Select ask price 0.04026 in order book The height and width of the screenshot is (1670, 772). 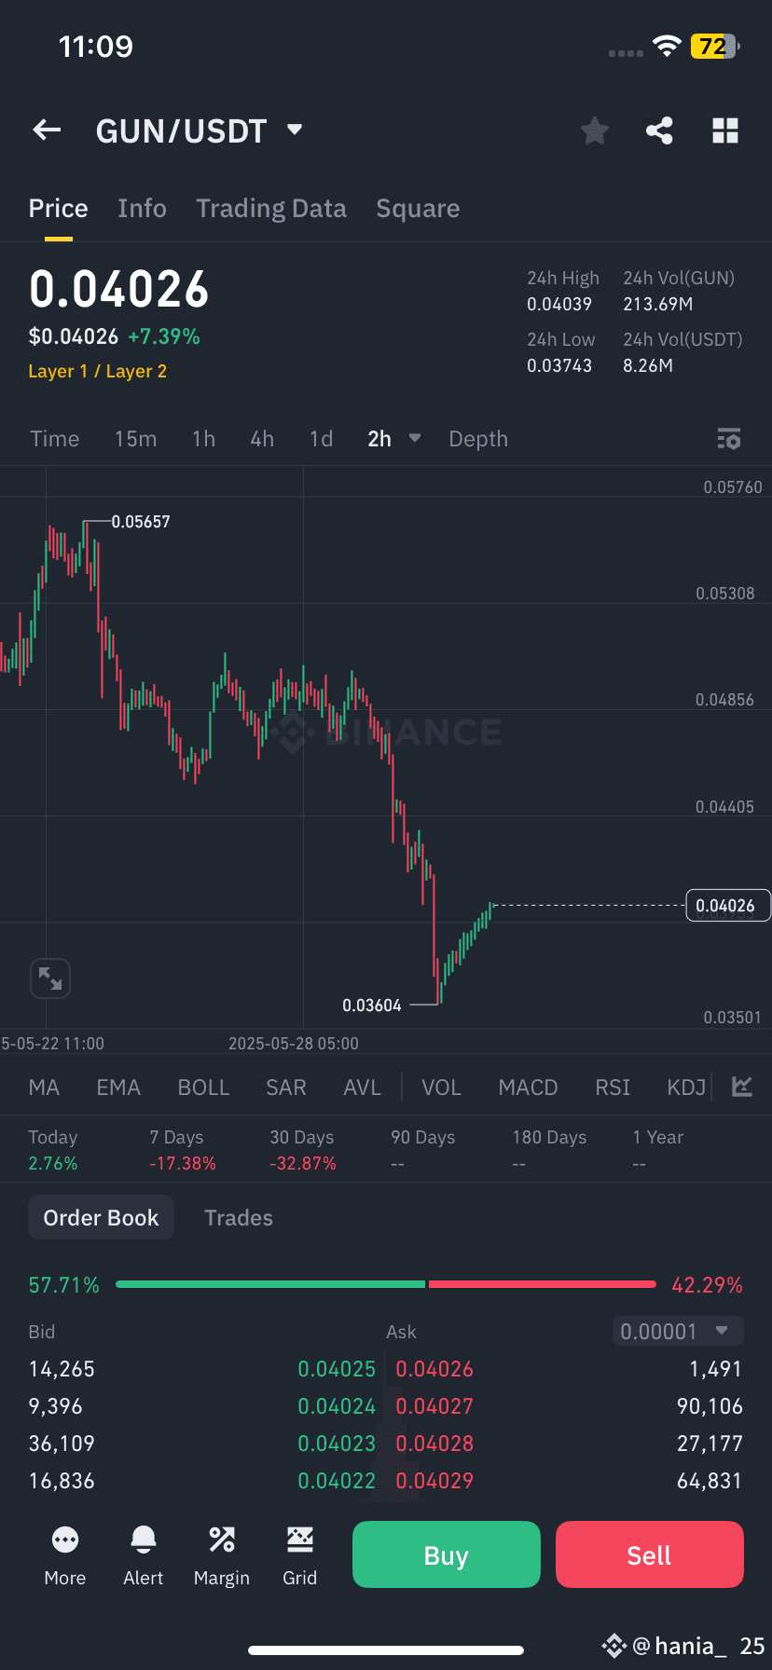coord(434,1369)
